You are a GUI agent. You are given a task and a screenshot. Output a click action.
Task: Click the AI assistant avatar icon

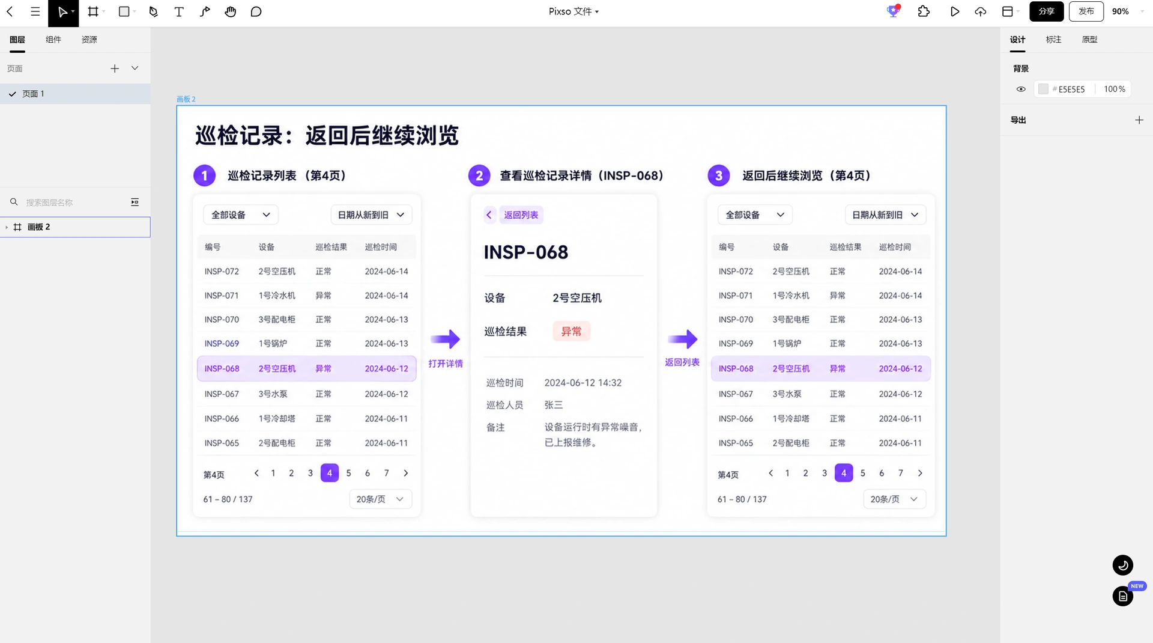(894, 11)
